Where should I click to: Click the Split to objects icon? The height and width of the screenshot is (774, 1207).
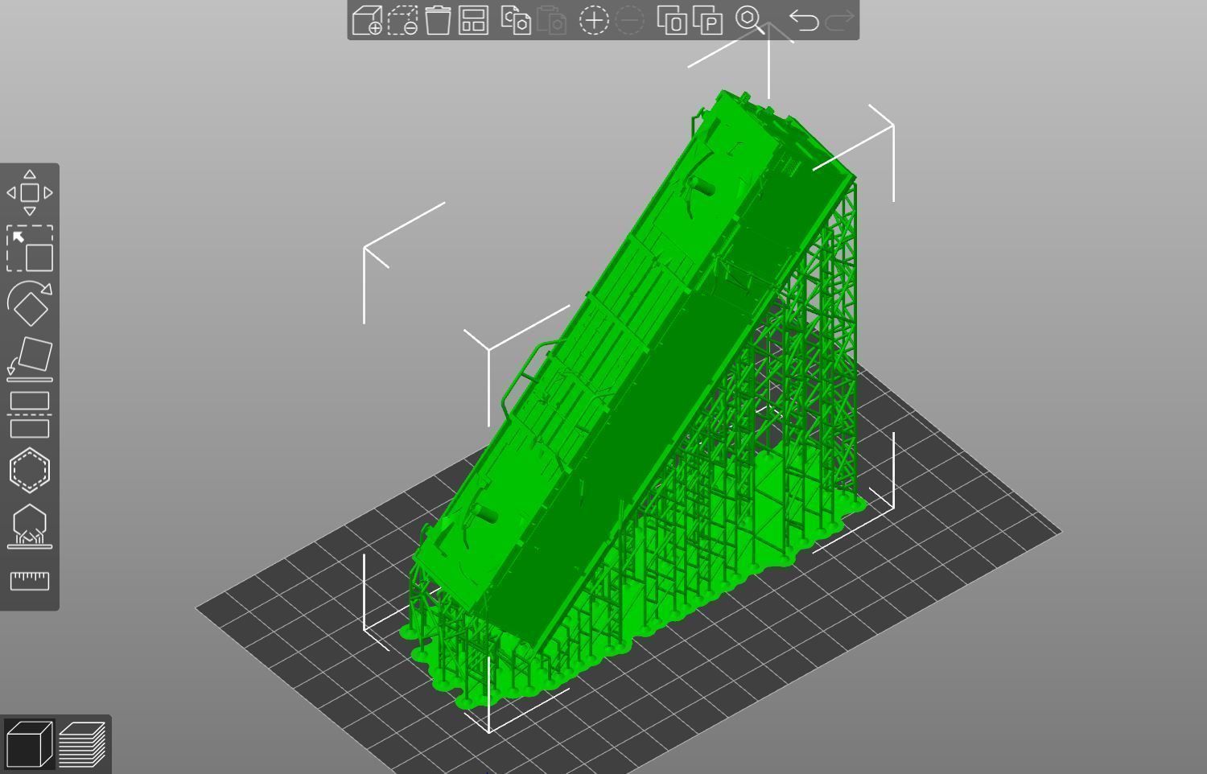click(x=672, y=20)
